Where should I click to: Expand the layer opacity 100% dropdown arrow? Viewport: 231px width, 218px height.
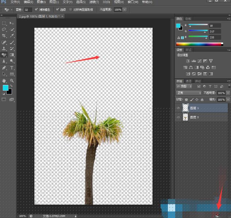[228, 93]
